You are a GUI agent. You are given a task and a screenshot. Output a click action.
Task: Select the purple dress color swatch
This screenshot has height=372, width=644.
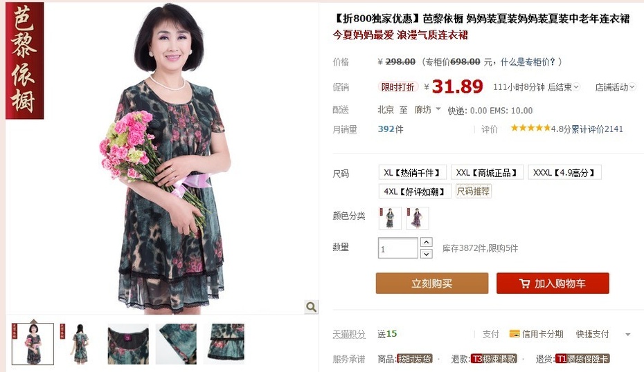pyautogui.click(x=418, y=218)
